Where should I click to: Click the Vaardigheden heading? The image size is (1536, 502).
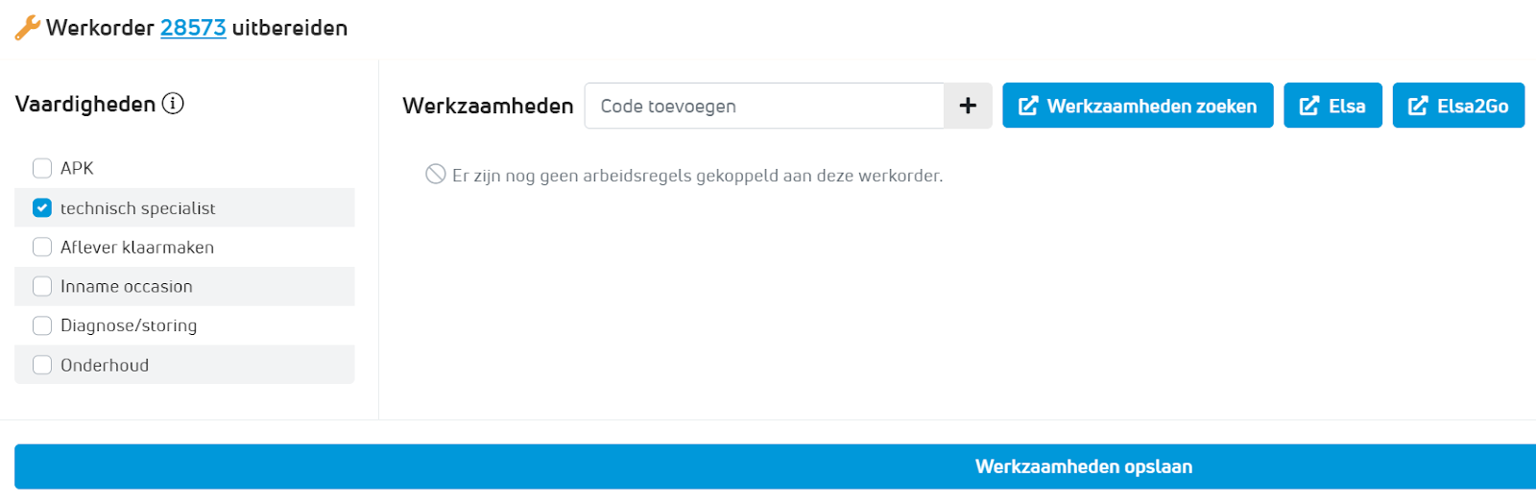point(85,104)
